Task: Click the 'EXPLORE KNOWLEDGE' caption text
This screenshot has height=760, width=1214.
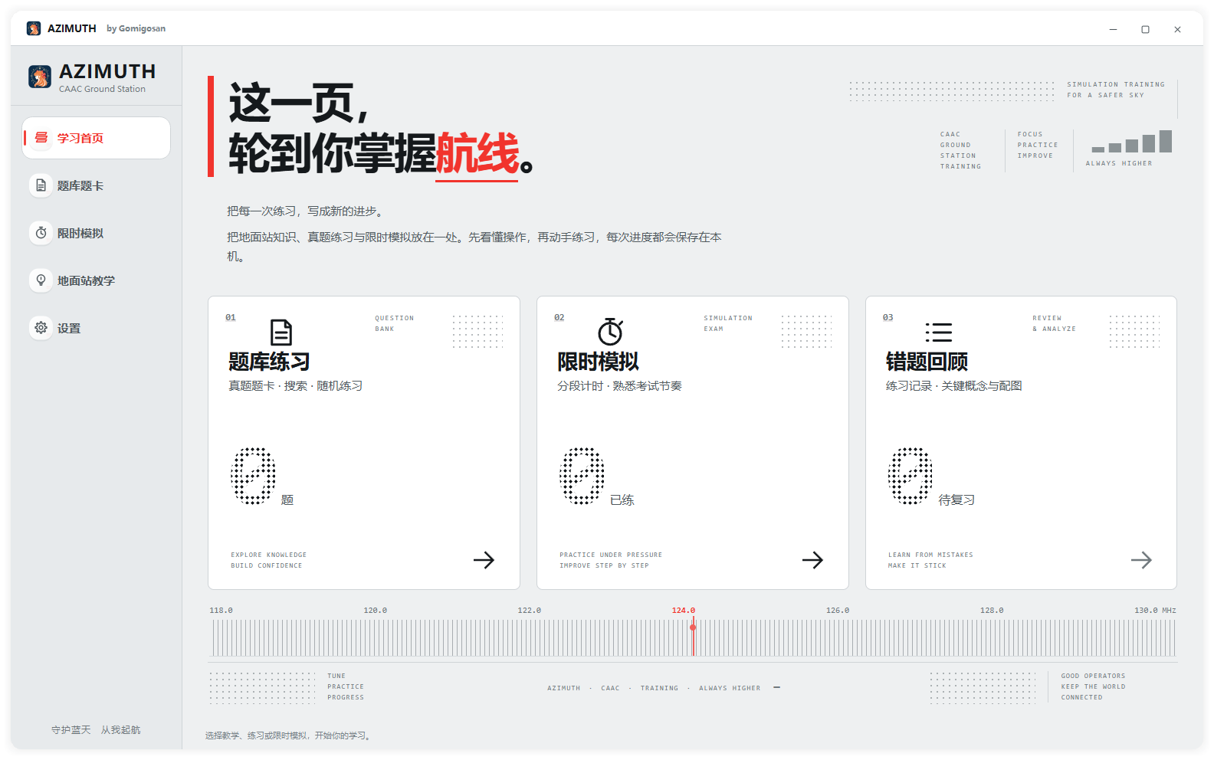Action: pos(269,555)
